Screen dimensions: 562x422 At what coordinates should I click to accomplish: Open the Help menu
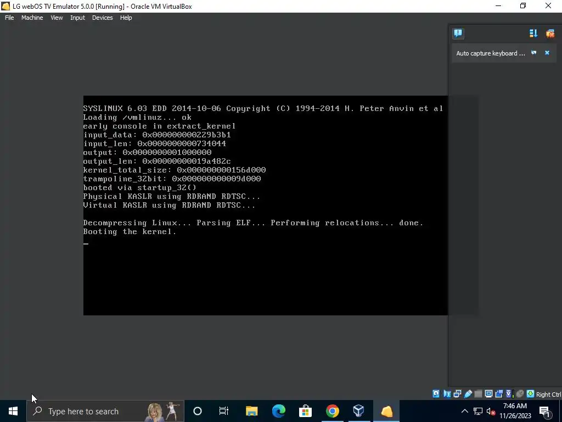126,18
